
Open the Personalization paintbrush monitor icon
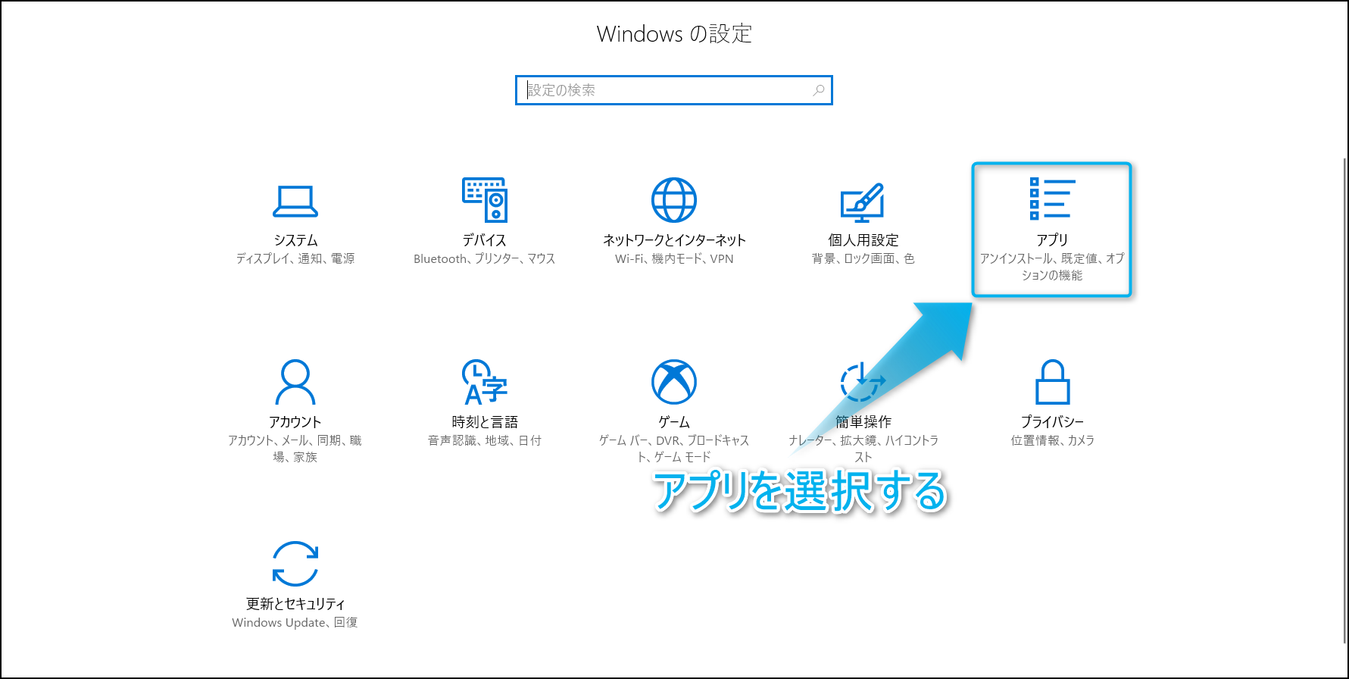point(862,202)
